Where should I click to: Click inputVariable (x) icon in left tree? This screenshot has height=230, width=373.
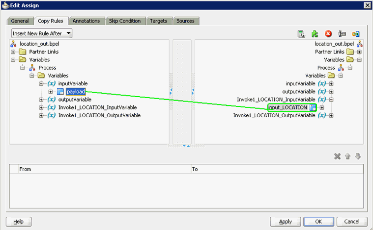(52, 83)
